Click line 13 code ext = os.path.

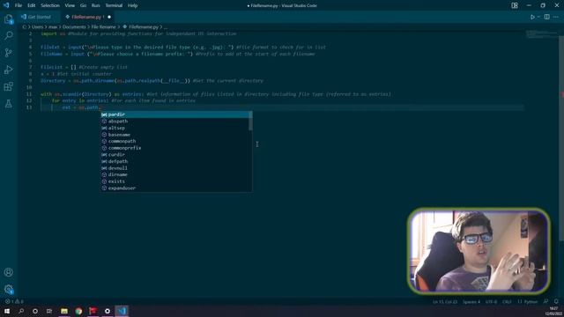point(81,107)
